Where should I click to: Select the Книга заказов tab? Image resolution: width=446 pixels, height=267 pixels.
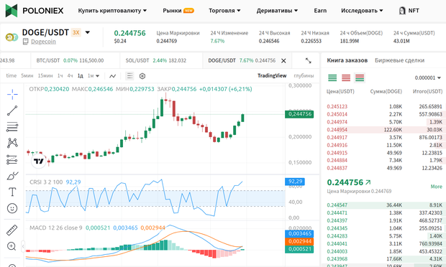(347, 60)
